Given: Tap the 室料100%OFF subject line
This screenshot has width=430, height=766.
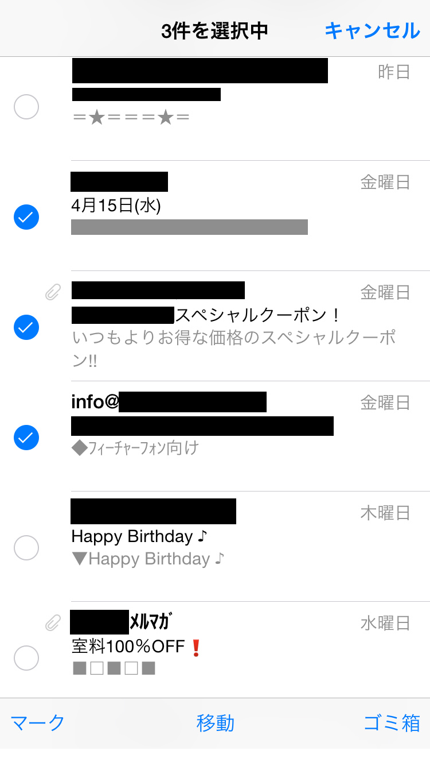Looking at the screenshot, I should click(128, 647).
